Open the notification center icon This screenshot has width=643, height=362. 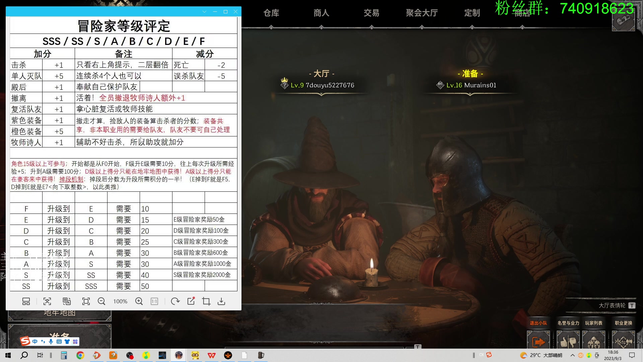point(632,355)
